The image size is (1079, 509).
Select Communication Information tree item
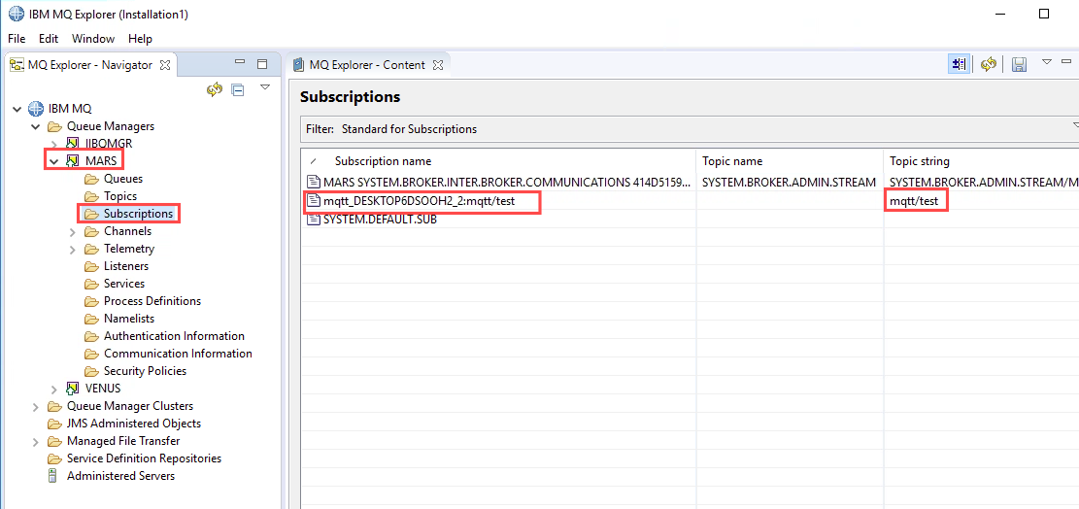coord(178,354)
